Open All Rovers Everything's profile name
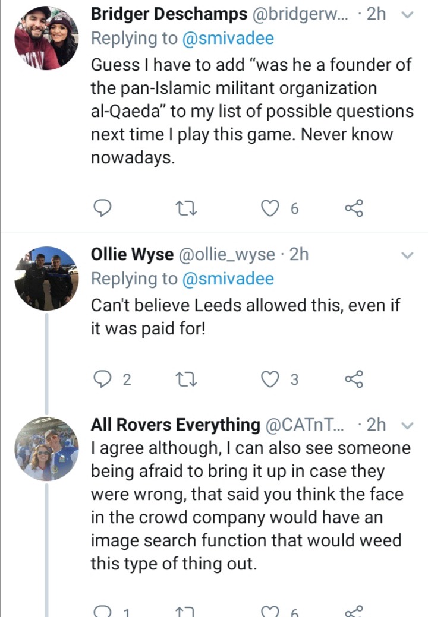428x617 pixels. coord(175,425)
